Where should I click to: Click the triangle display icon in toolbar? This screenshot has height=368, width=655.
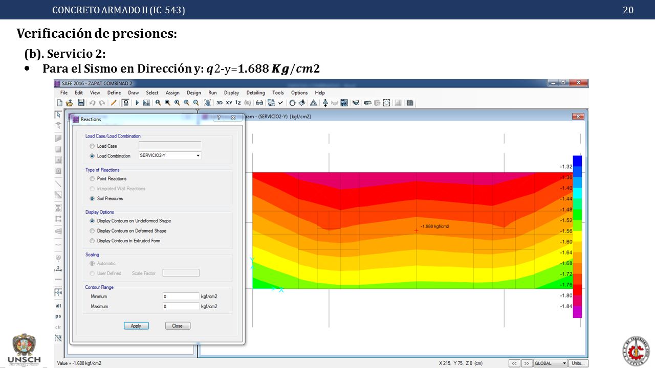314,103
